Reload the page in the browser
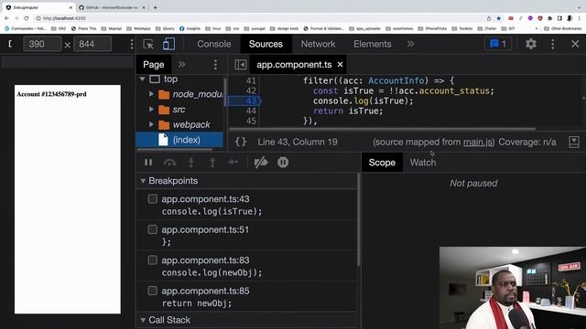The height and width of the screenshot is (329, 586). click(27, 18)
